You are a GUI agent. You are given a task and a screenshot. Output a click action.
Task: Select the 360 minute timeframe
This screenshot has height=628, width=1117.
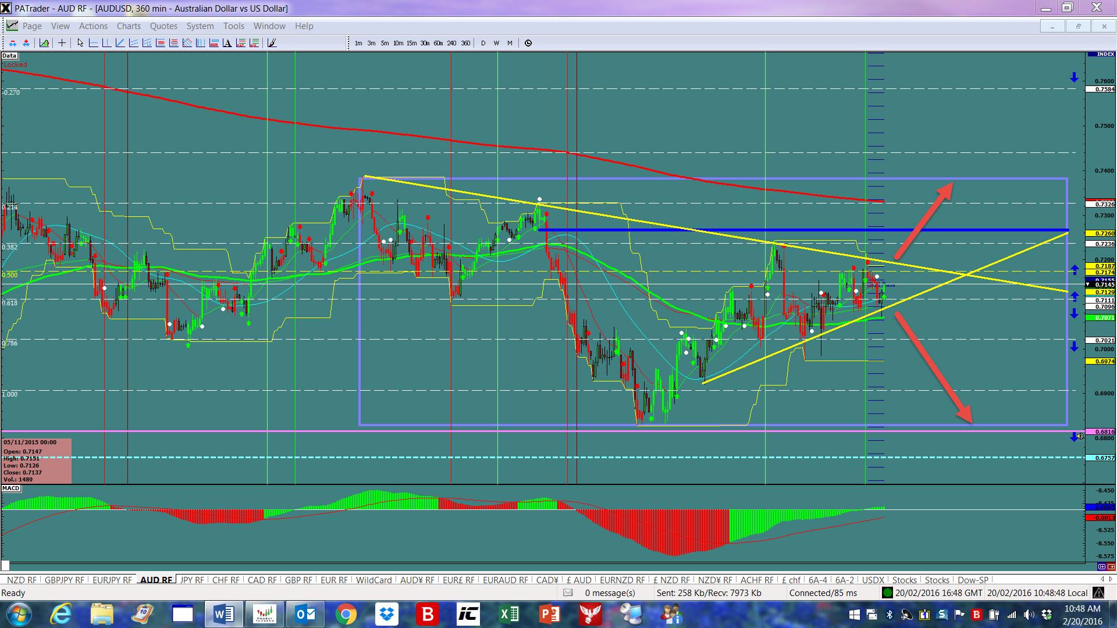click(x=465, y=43)
